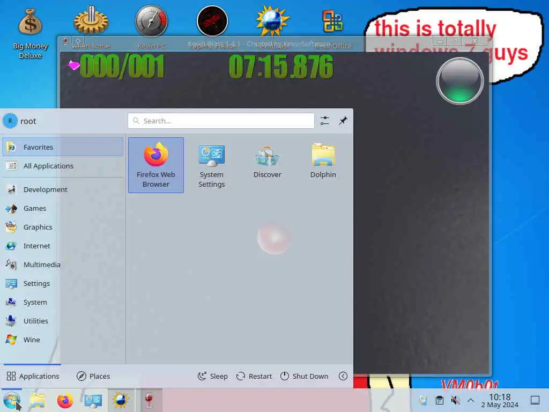
Task: Click the Sleep button
Action: (x=212, y=376)
